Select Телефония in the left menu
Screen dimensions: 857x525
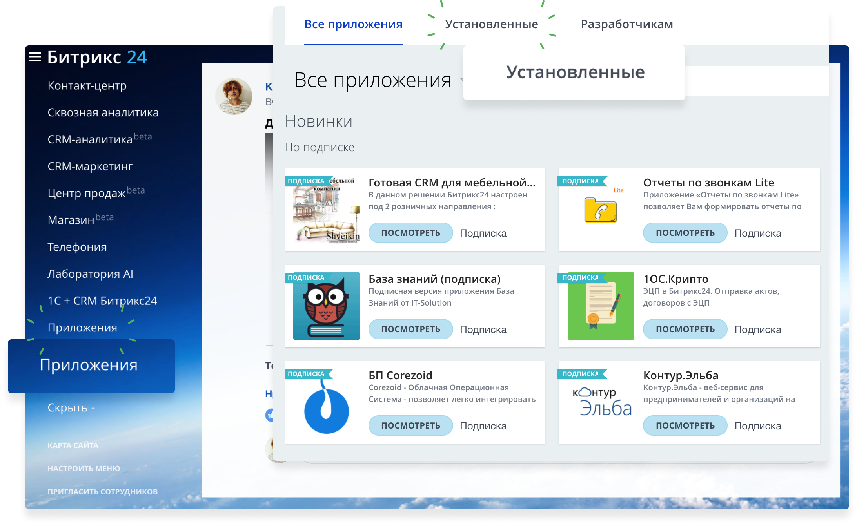click(x=77, y=247)
